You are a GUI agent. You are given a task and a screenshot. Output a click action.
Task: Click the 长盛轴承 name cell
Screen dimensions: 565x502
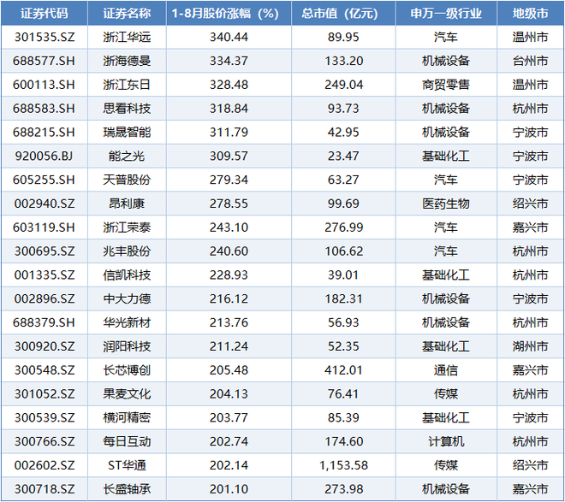(x=127, y=488)
